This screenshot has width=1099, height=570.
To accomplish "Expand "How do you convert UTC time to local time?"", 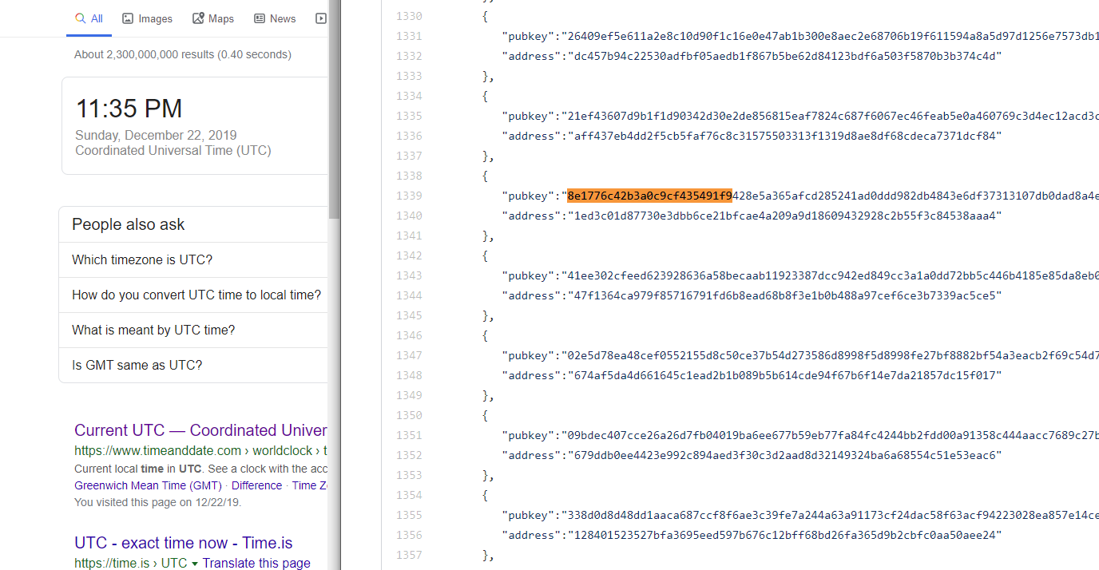I will tap(196, 295).
